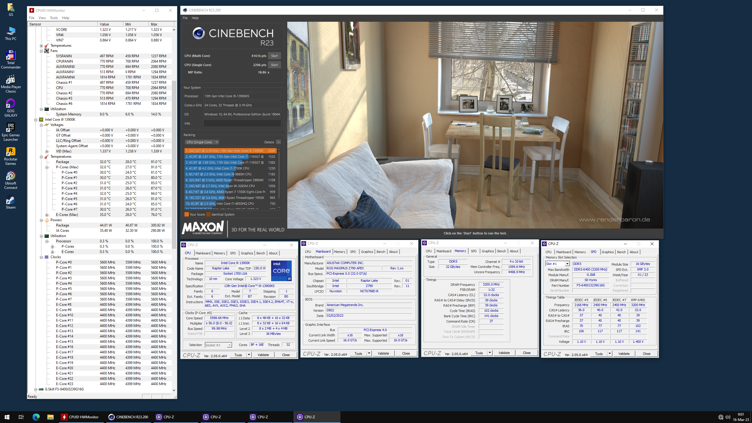This screenshot has width=752, height=423.
Task: Collapse P-Cores (Max) temperatures node
Action: pyautogui.click(x=47, y=167)
